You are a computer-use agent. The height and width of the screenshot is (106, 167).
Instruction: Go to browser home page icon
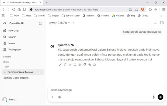(x=19, y=10)
